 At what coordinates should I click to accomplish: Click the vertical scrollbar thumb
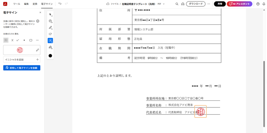264,94
